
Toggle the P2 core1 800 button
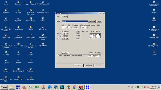tap(67, 39)
